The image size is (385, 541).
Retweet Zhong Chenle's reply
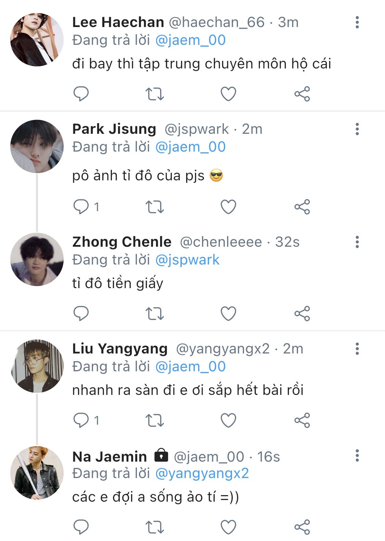pos(155,313)
